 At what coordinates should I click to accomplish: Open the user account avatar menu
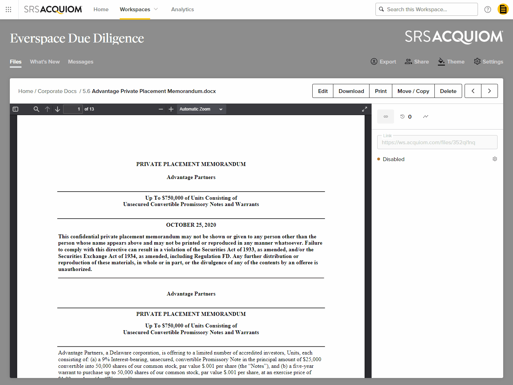point(503,9)
